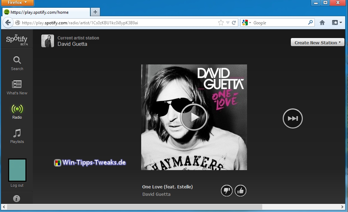Click the left scrollbar arrow
The width and height of the screenshot is (348, 212).
(4, 207)
